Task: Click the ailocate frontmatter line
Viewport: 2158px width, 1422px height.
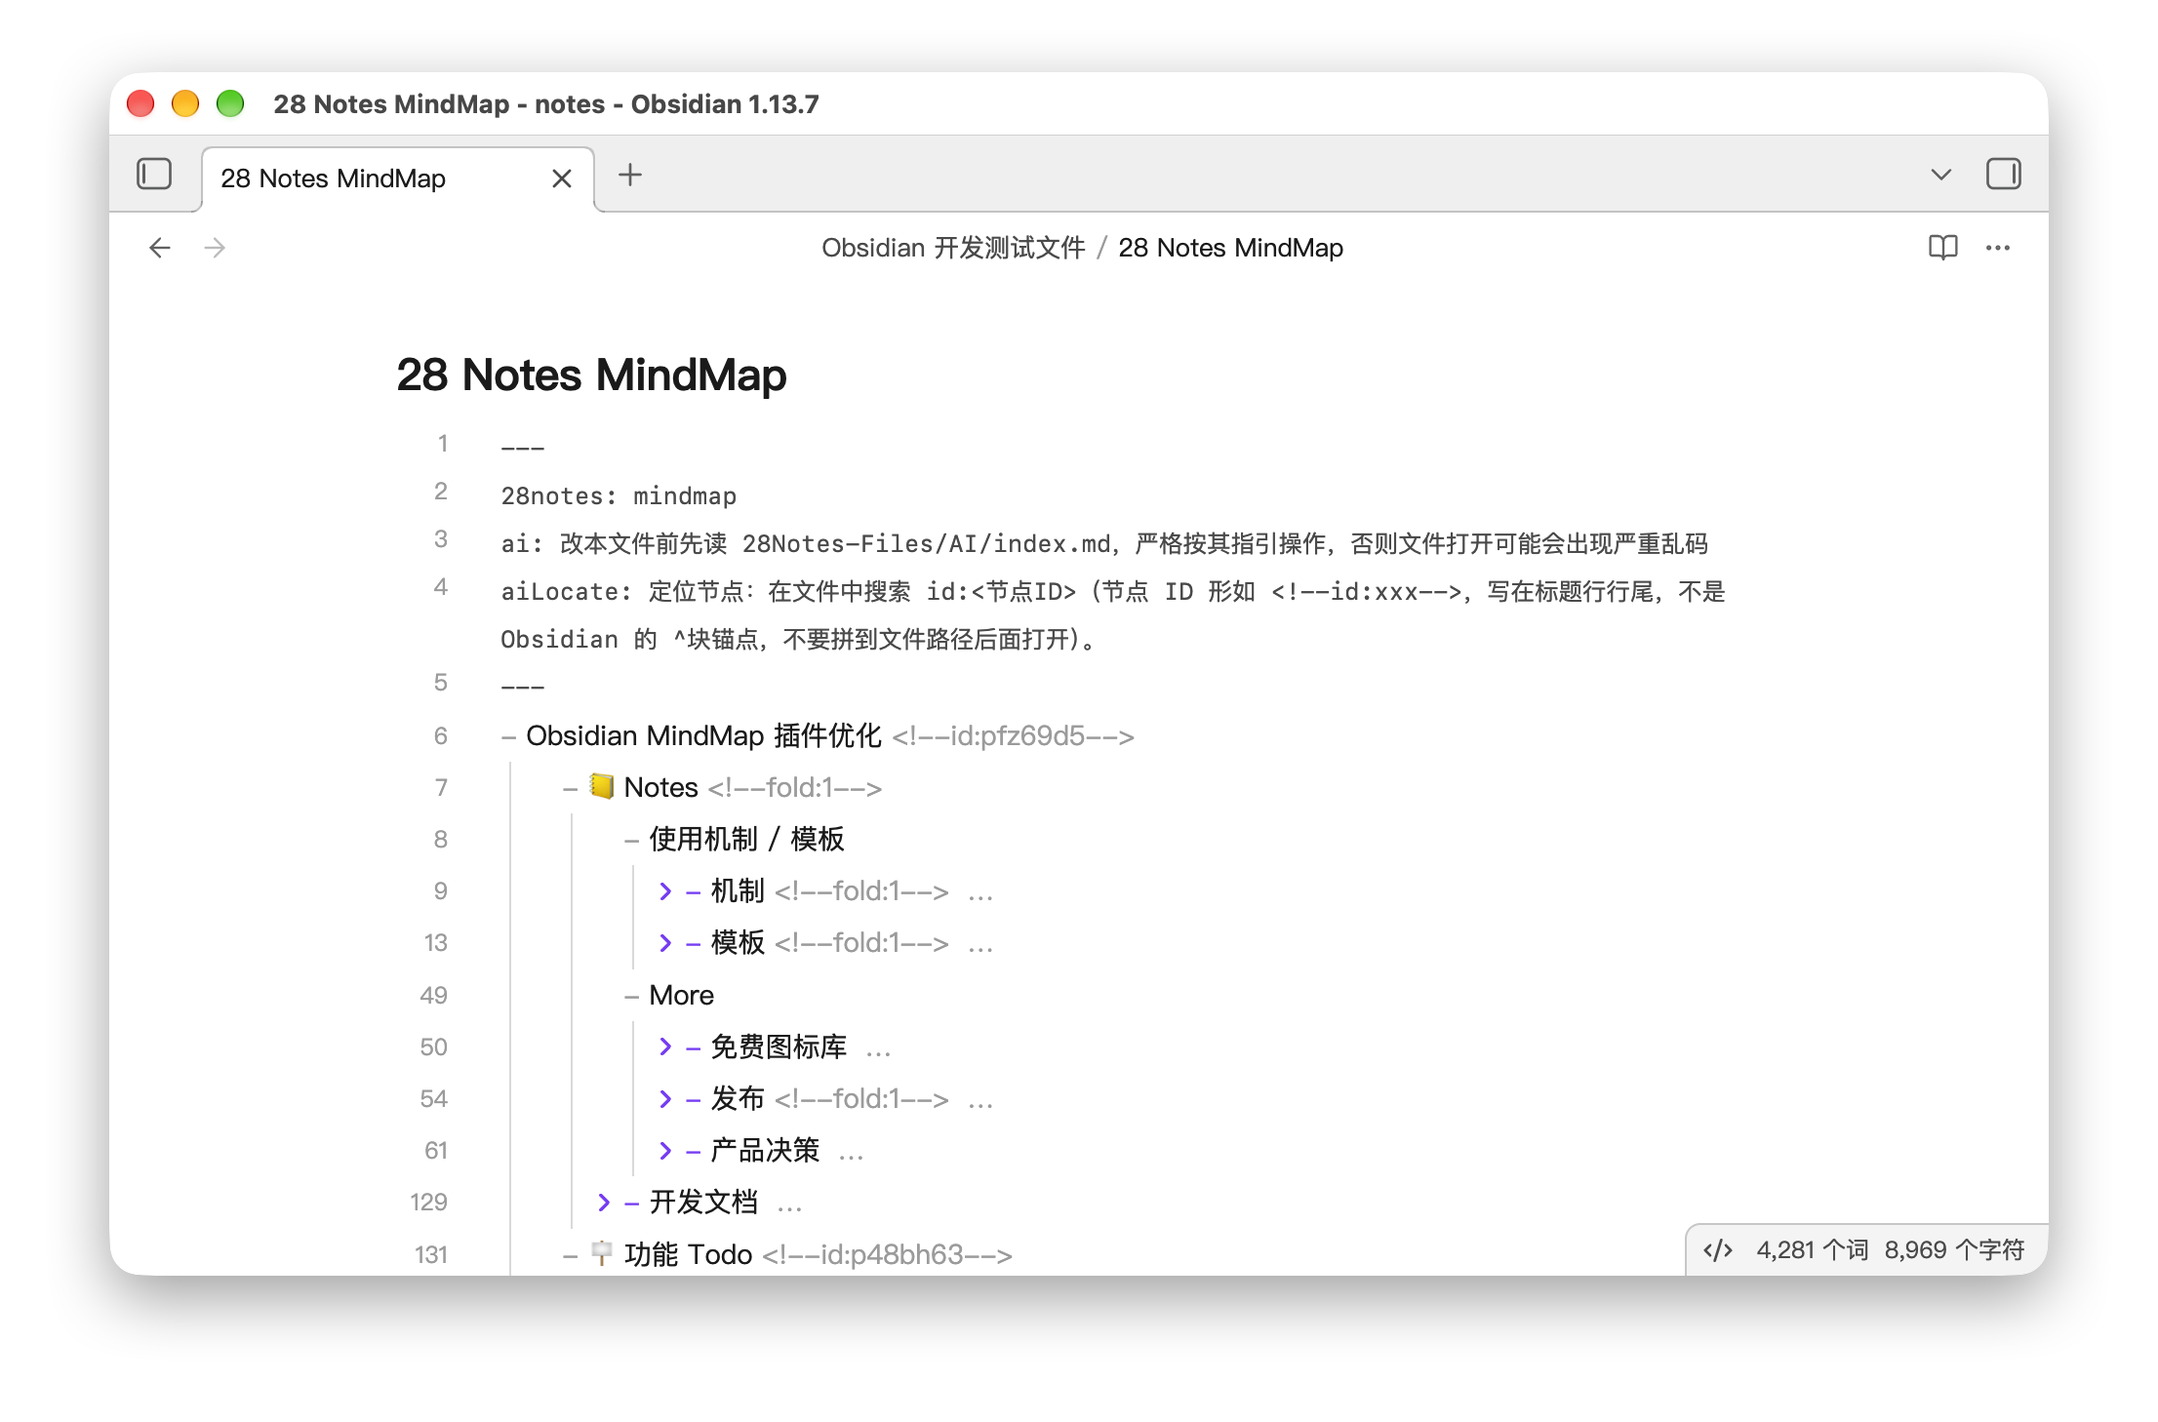Action: click(1113, 615)
